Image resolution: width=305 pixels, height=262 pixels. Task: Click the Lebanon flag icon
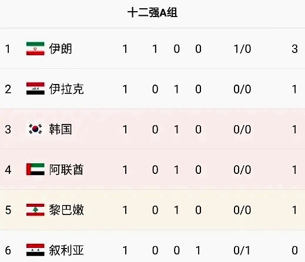point(35,210)
